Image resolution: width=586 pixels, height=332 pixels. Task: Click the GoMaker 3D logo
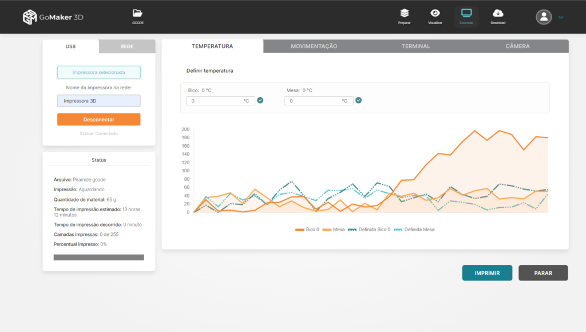53,17
